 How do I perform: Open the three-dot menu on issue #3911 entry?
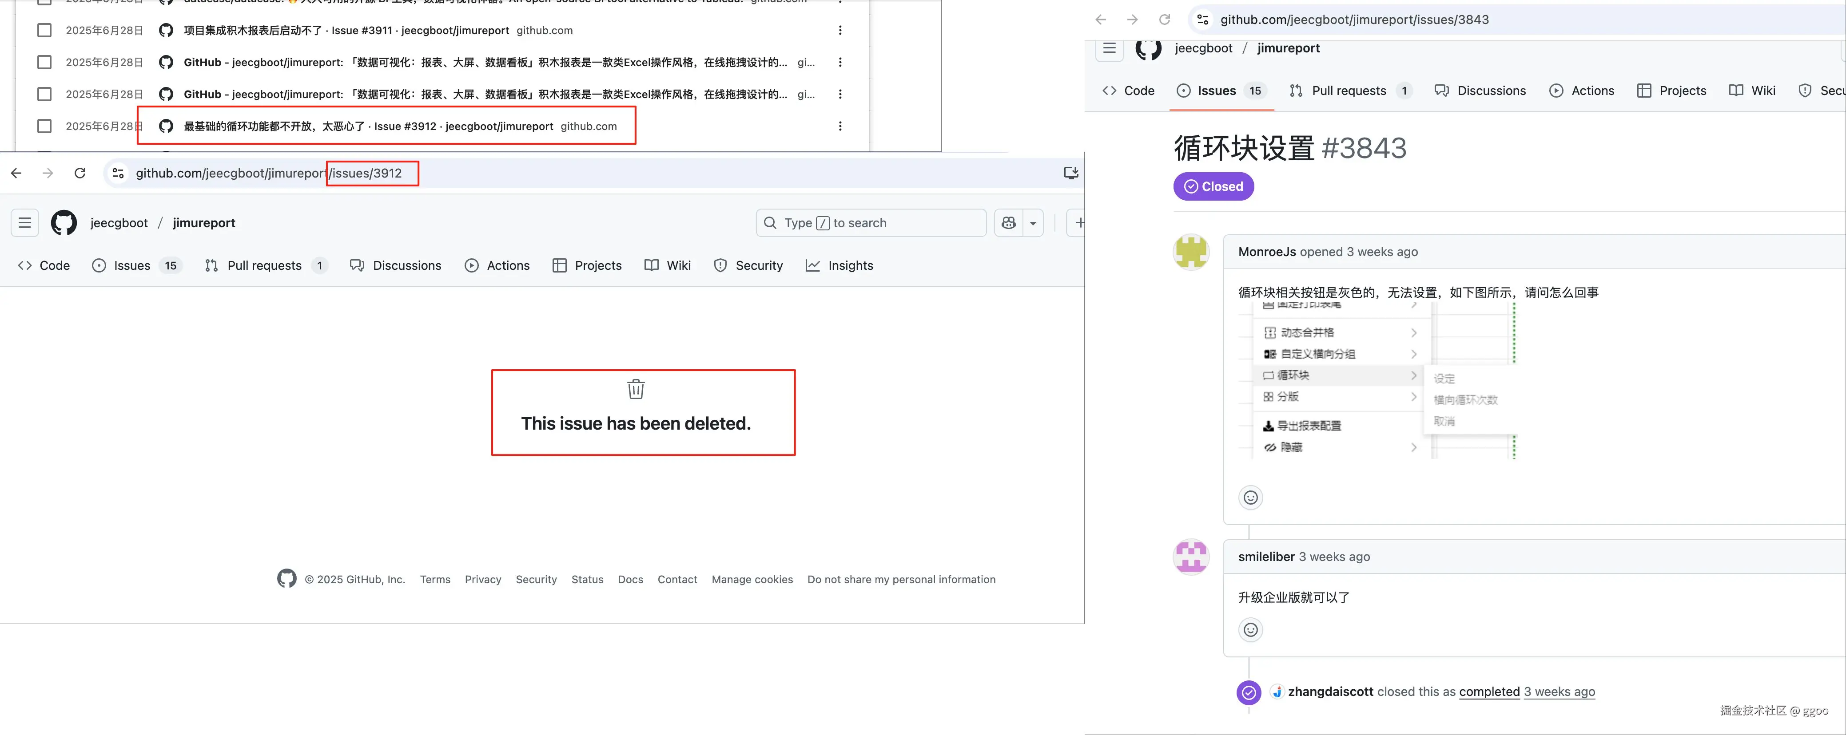pyautogui.click(x=839, y=30)
